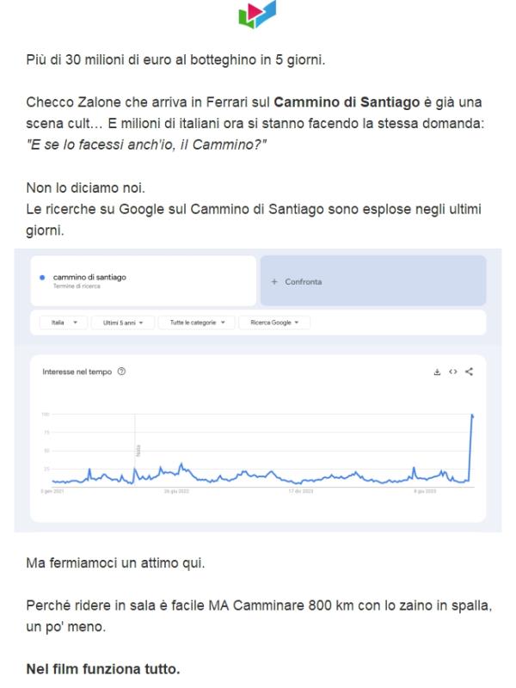Open the chart download icon
This screenshot has width=516, height=688.
pos(437,372)
